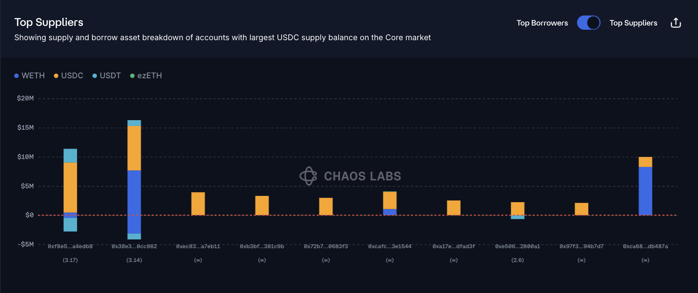
Task: Toggle the Top Borrowers/Suppliers switch
Action: click(588, 23)
